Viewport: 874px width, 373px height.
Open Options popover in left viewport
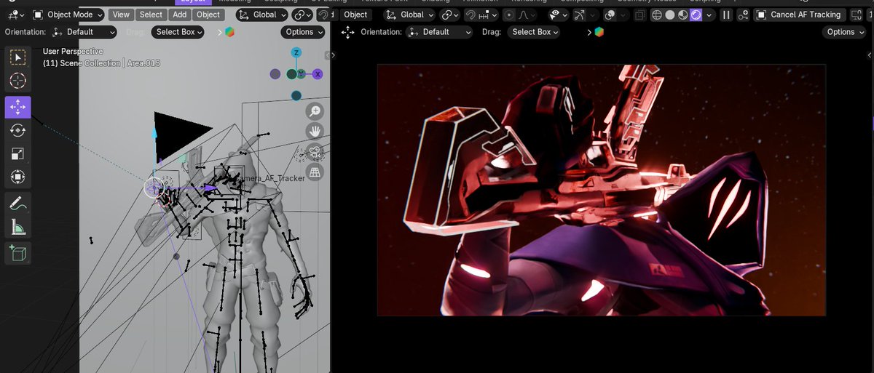(302, 32)
